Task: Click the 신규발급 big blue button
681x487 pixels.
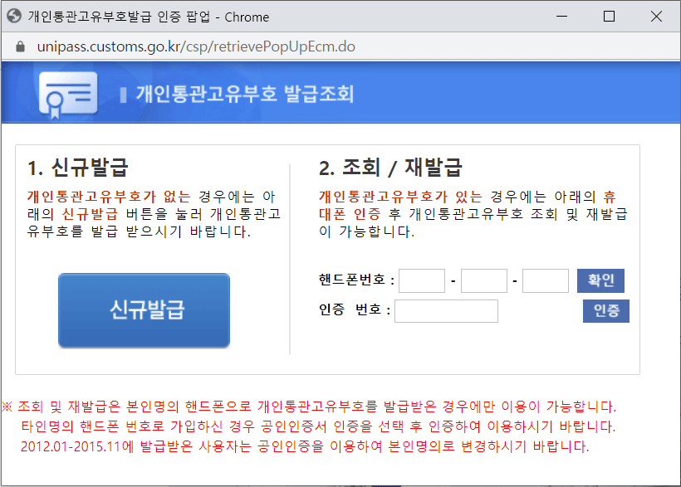Action: coord(144,310)
